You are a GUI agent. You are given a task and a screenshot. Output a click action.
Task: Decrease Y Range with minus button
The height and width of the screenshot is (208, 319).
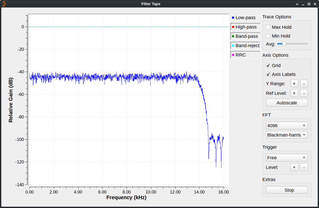click(304, 84)
